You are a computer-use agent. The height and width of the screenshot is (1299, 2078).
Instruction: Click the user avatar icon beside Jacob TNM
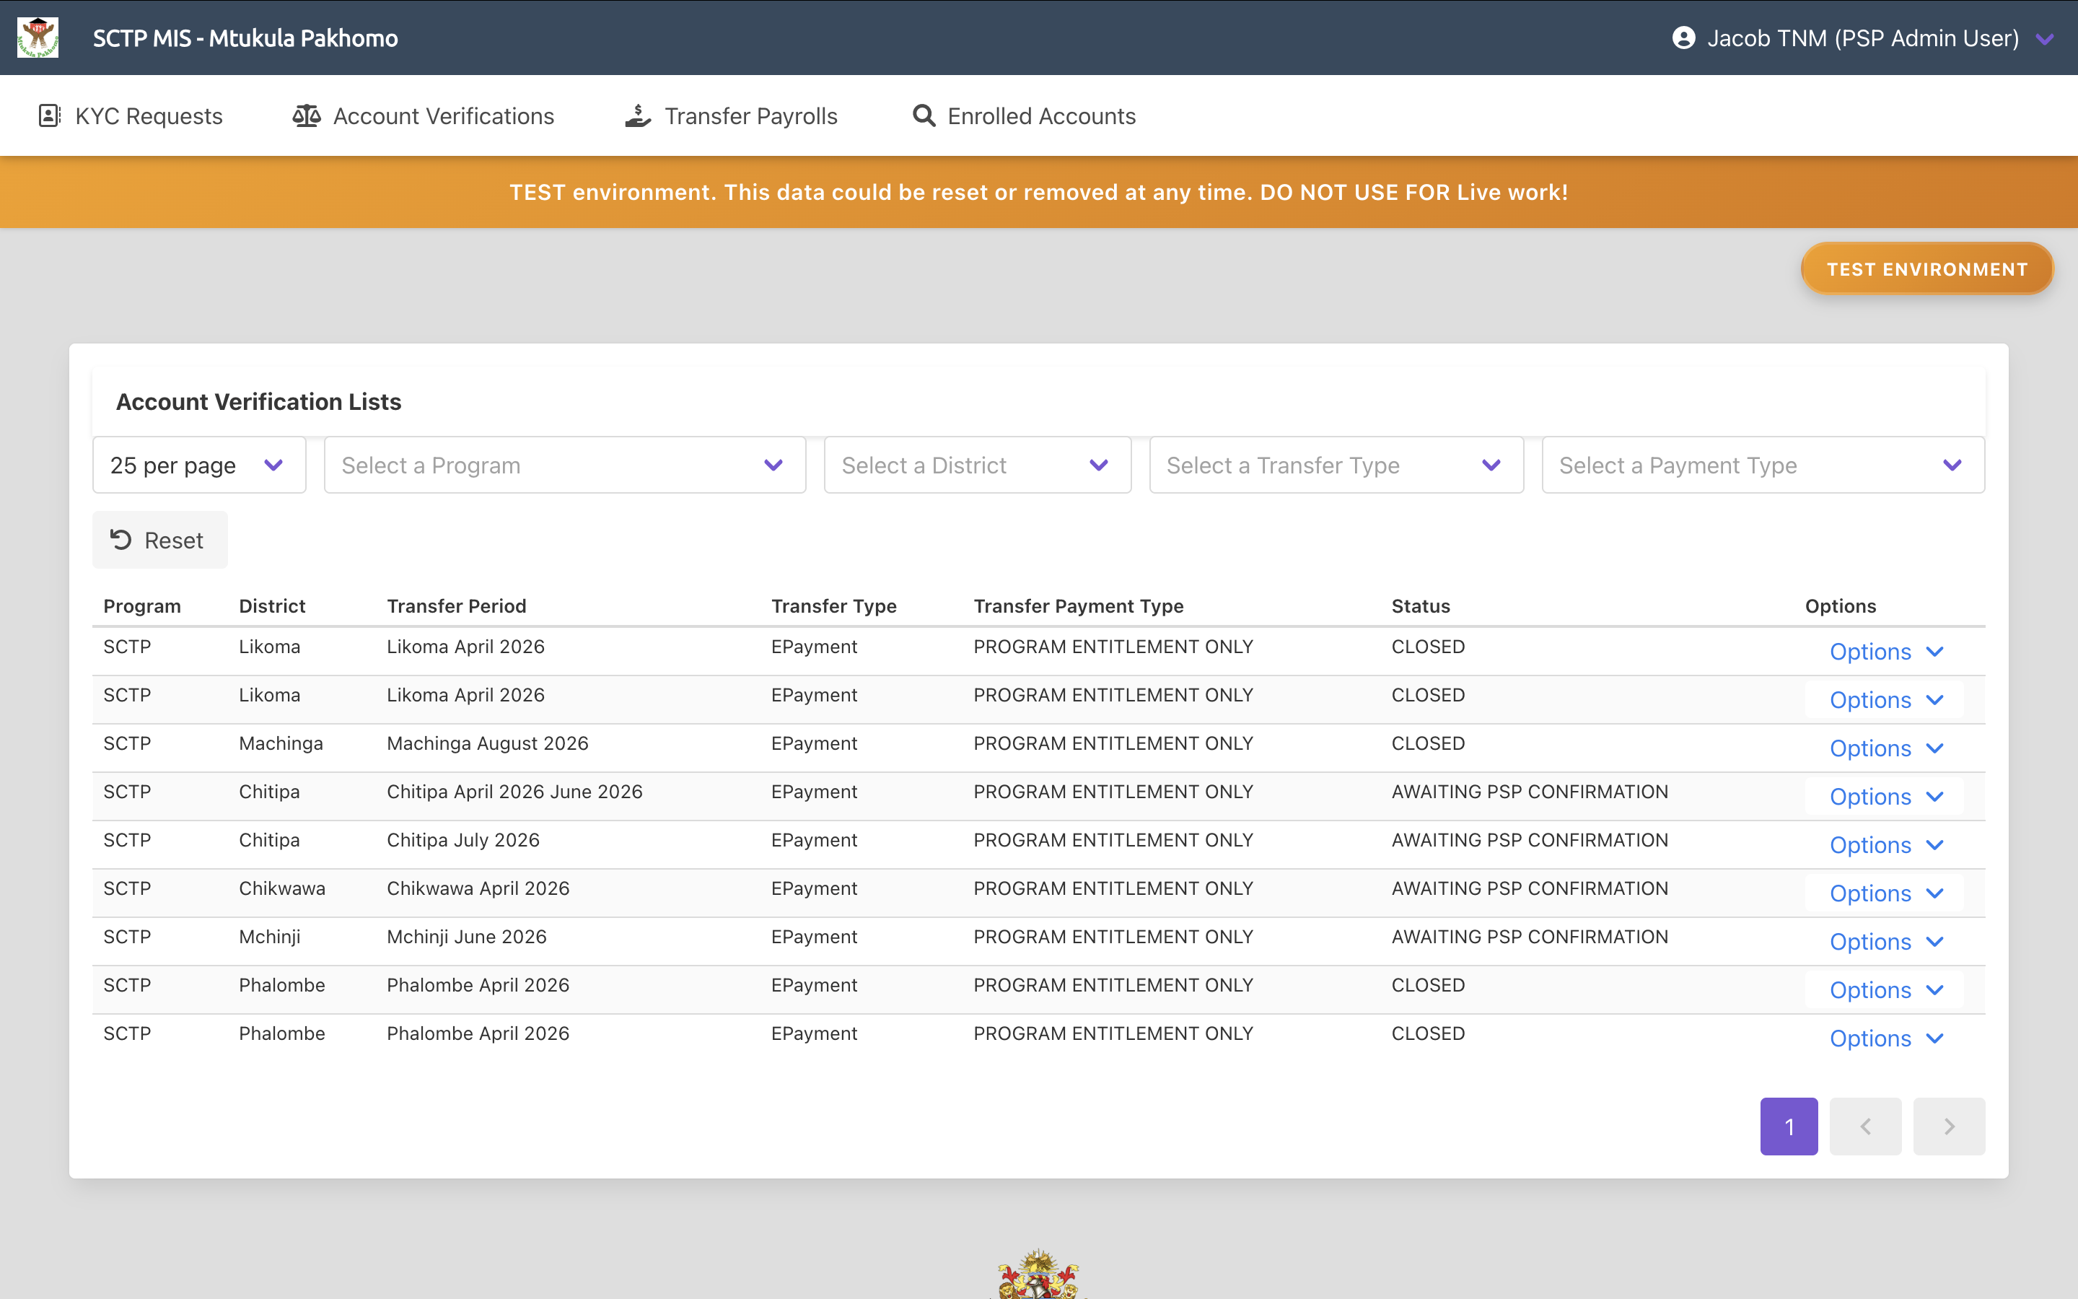[1683, 38]
